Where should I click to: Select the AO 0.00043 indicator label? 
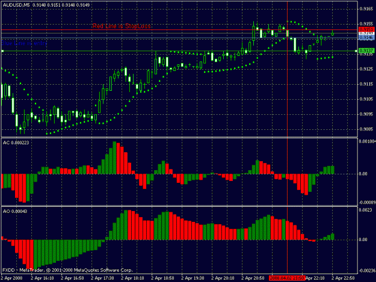point(15,211)
